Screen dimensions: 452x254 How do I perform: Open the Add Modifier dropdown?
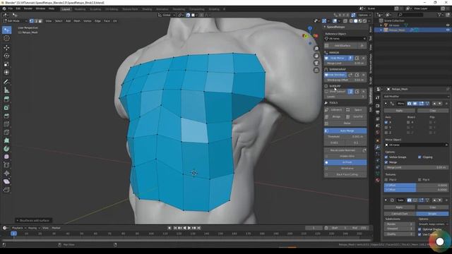click(x=416, y=97)
